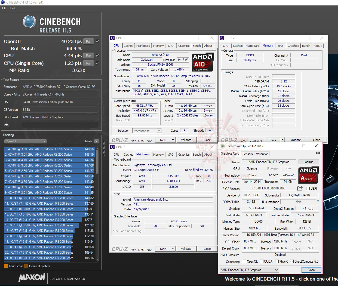Click the Bus Interface question mark icon
338x286 pixels.
pyautogui.click(x=318, y=202)
